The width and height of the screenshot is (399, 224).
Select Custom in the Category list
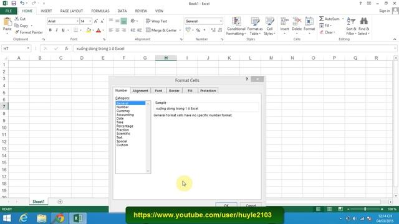[x=122, y=145]
